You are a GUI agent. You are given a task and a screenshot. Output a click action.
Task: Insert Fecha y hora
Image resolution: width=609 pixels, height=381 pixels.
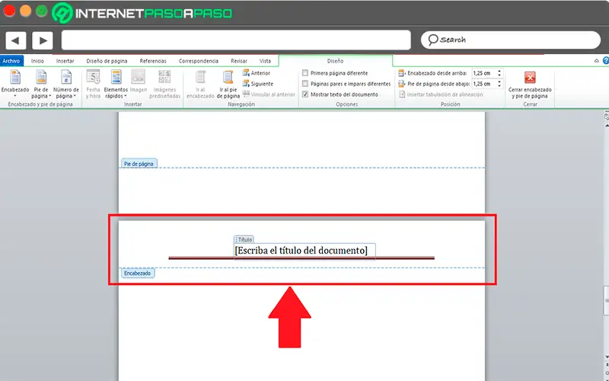click(93, 84)
